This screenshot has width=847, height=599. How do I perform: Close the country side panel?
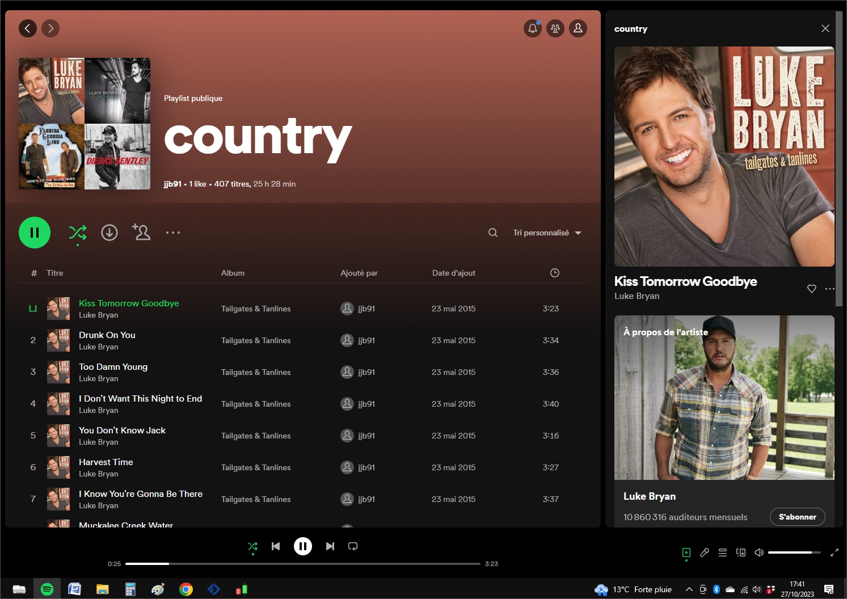click(x=825, y=28)
